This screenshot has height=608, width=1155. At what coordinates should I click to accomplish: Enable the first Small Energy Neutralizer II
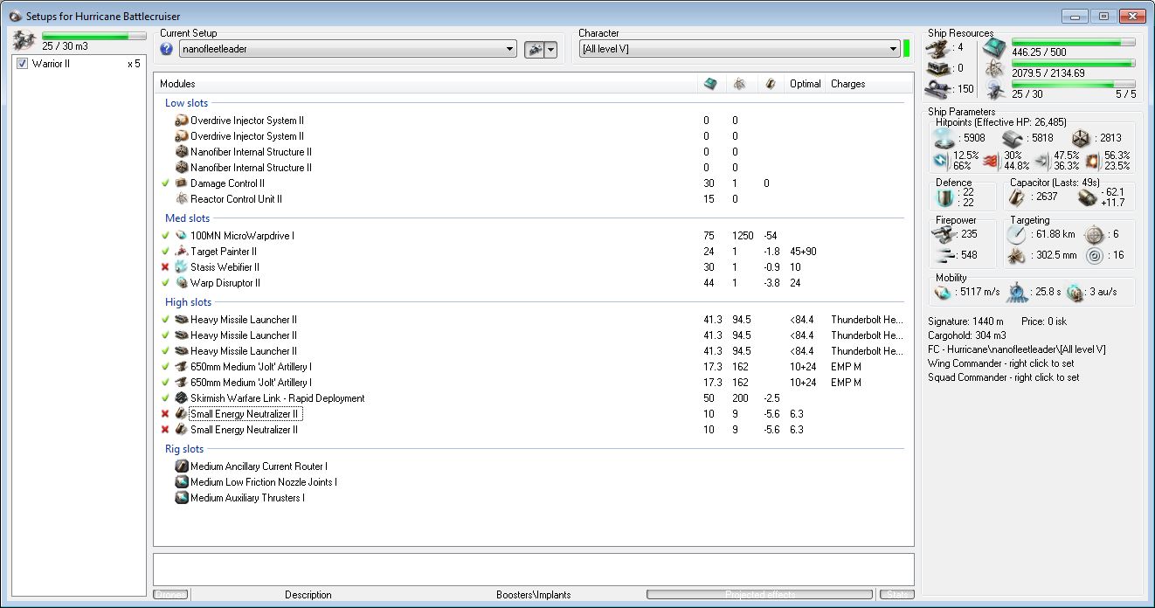[165, 414]
